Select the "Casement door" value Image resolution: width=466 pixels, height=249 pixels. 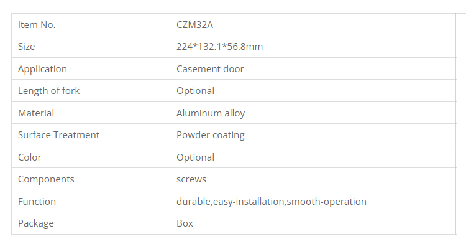tap(210, 69)
